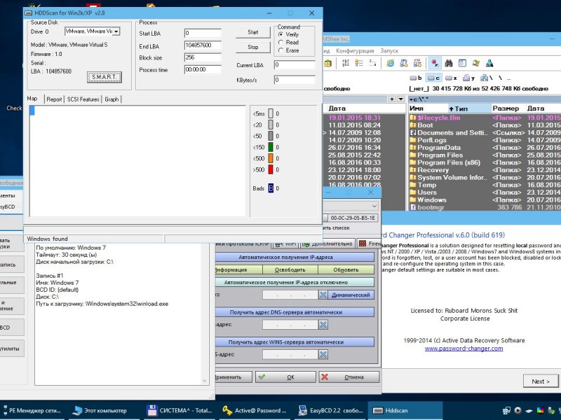Click the Stop button in HDDScan
The height and width of the screenshot is (420, 561).
point(252,47)
